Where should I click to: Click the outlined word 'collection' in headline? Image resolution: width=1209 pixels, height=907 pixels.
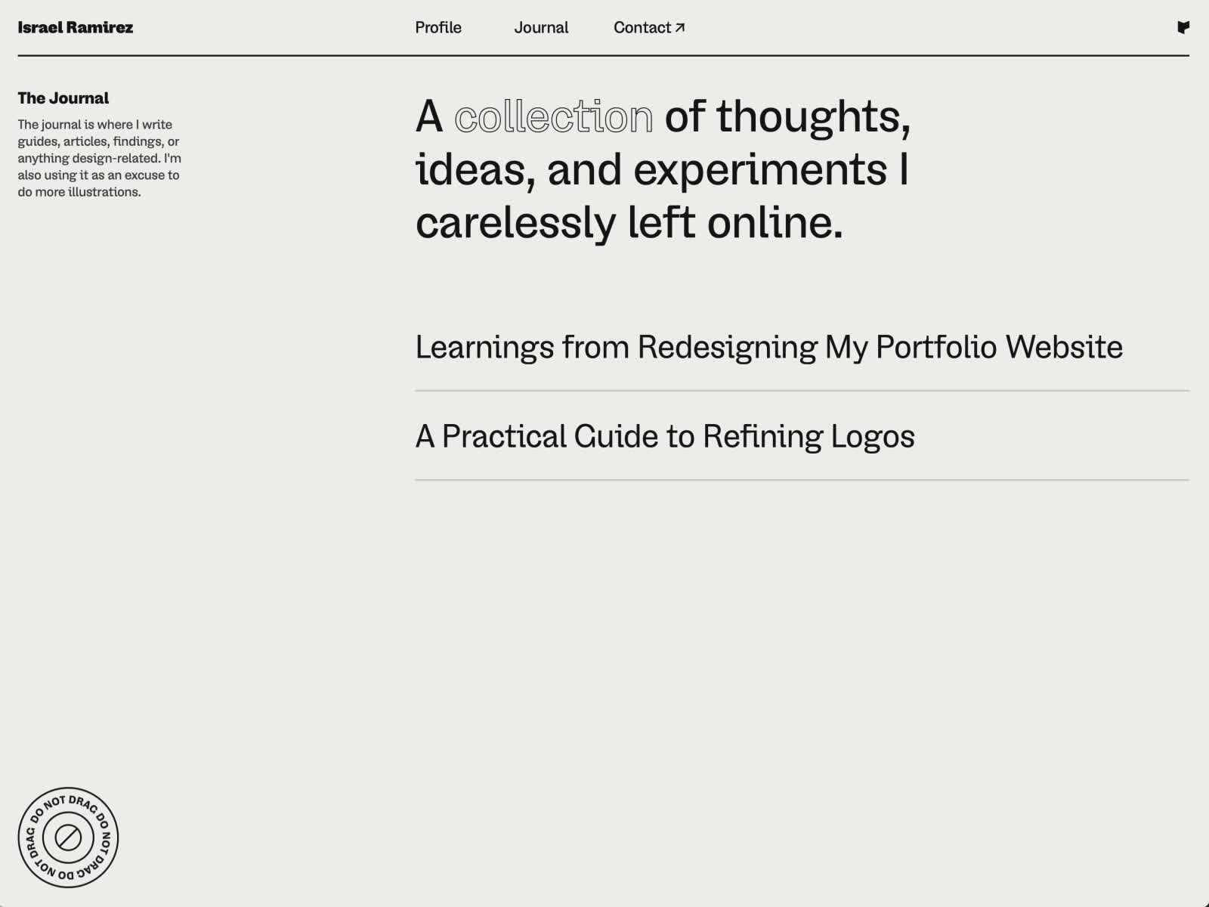pos(554,116)
